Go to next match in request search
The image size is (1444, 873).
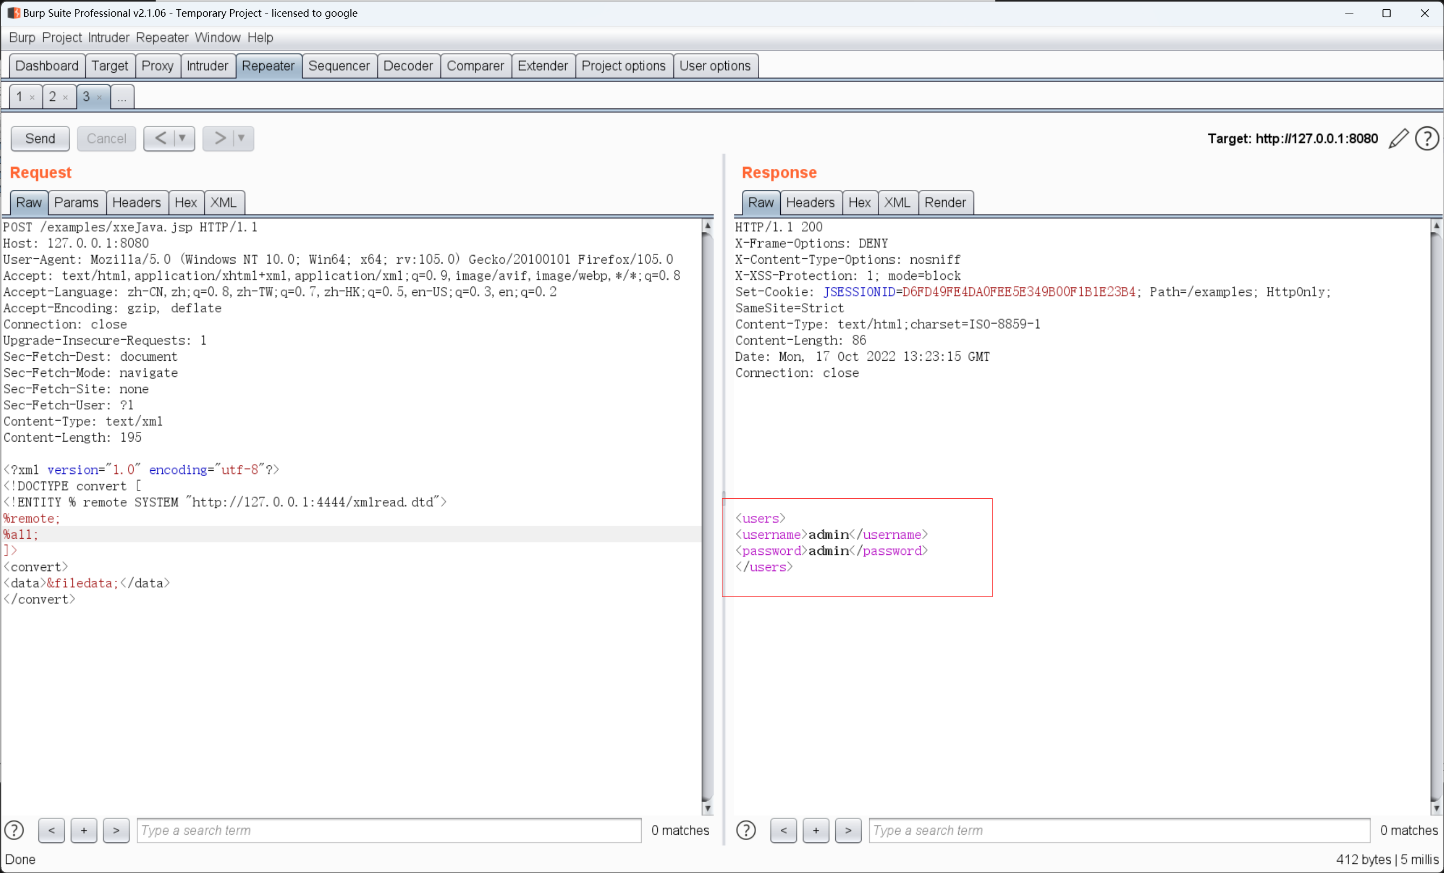tap(116, 830)
